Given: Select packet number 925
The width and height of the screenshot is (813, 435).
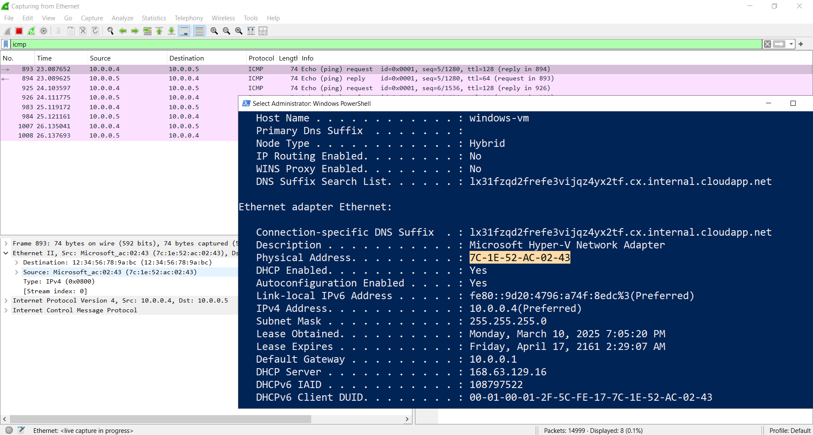Looking at the screenshot, I should click(406, 88).
